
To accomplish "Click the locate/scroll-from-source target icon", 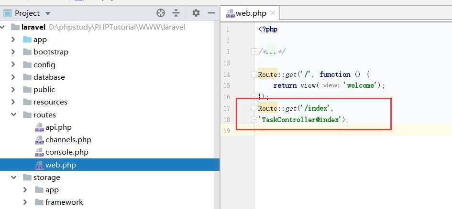I will (161, 13).
